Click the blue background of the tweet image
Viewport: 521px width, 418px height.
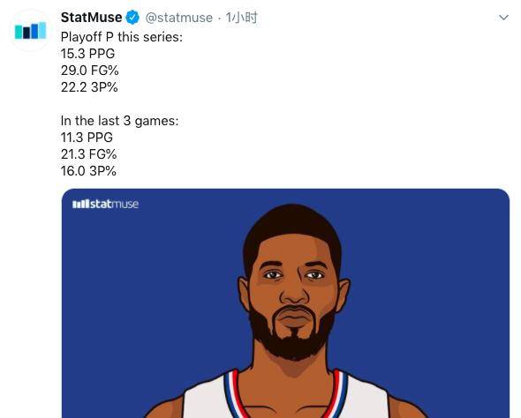[432, 265]
